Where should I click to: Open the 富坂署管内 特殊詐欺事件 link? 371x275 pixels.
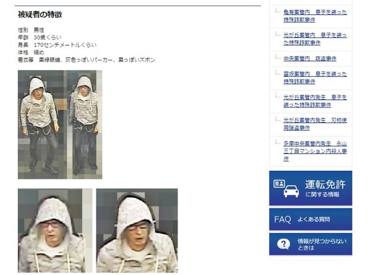tap(315, 78)
